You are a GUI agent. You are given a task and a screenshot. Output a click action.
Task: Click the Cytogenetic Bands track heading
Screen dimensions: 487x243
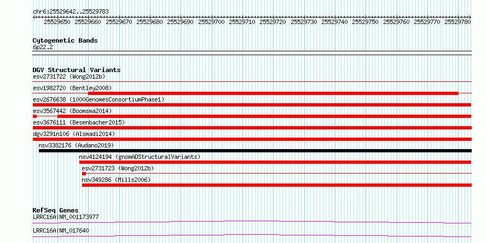point(65,40)
